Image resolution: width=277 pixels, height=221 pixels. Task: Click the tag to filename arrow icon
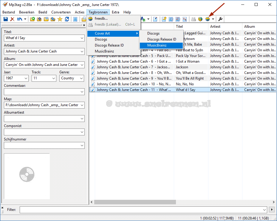click(164, 19)
